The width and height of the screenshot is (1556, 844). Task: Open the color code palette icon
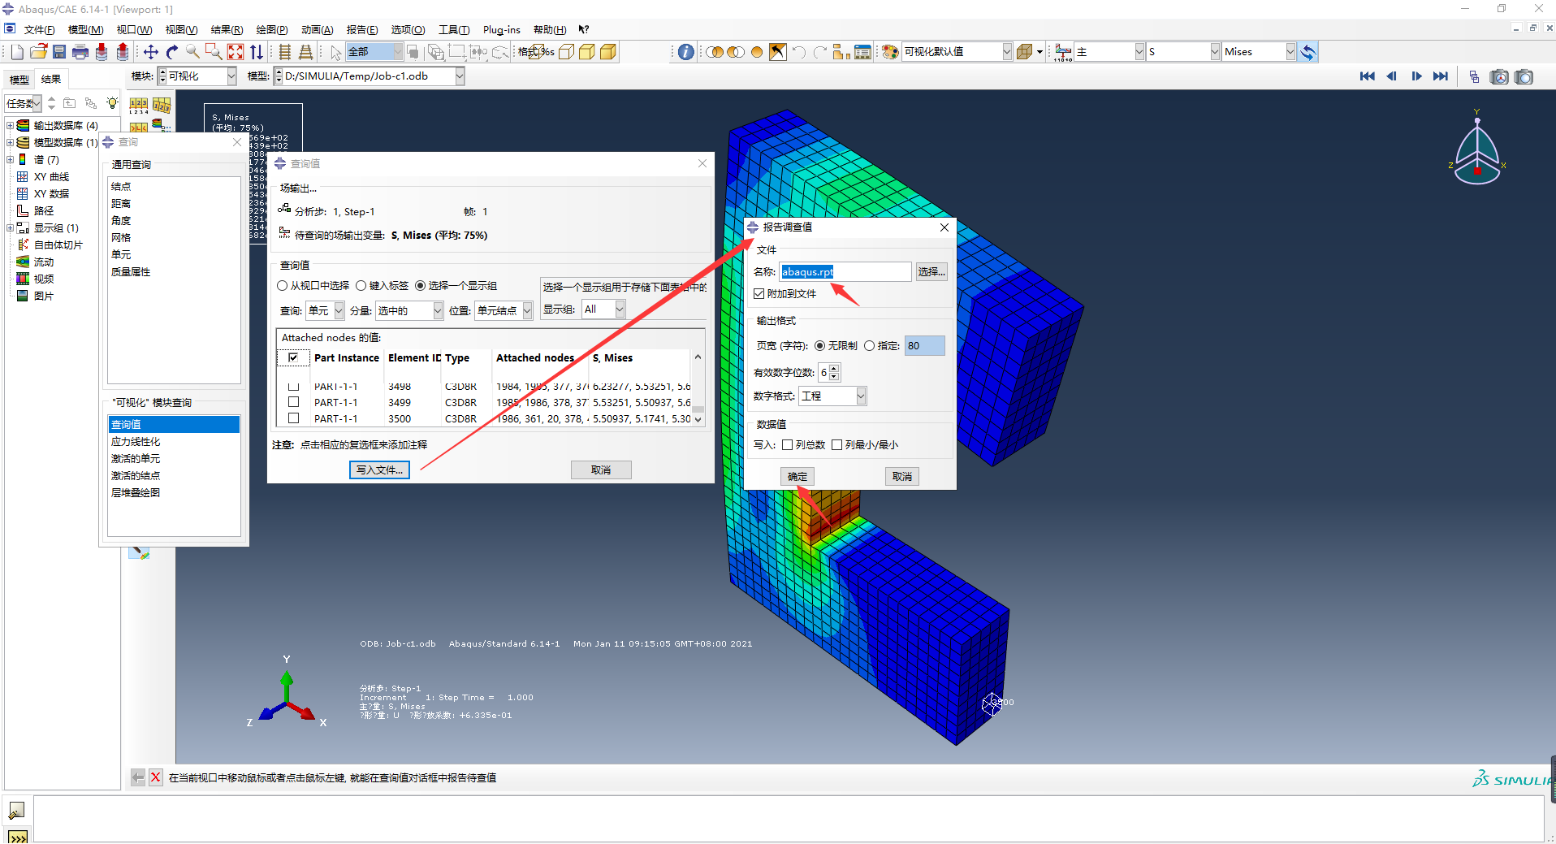point(890,52)
